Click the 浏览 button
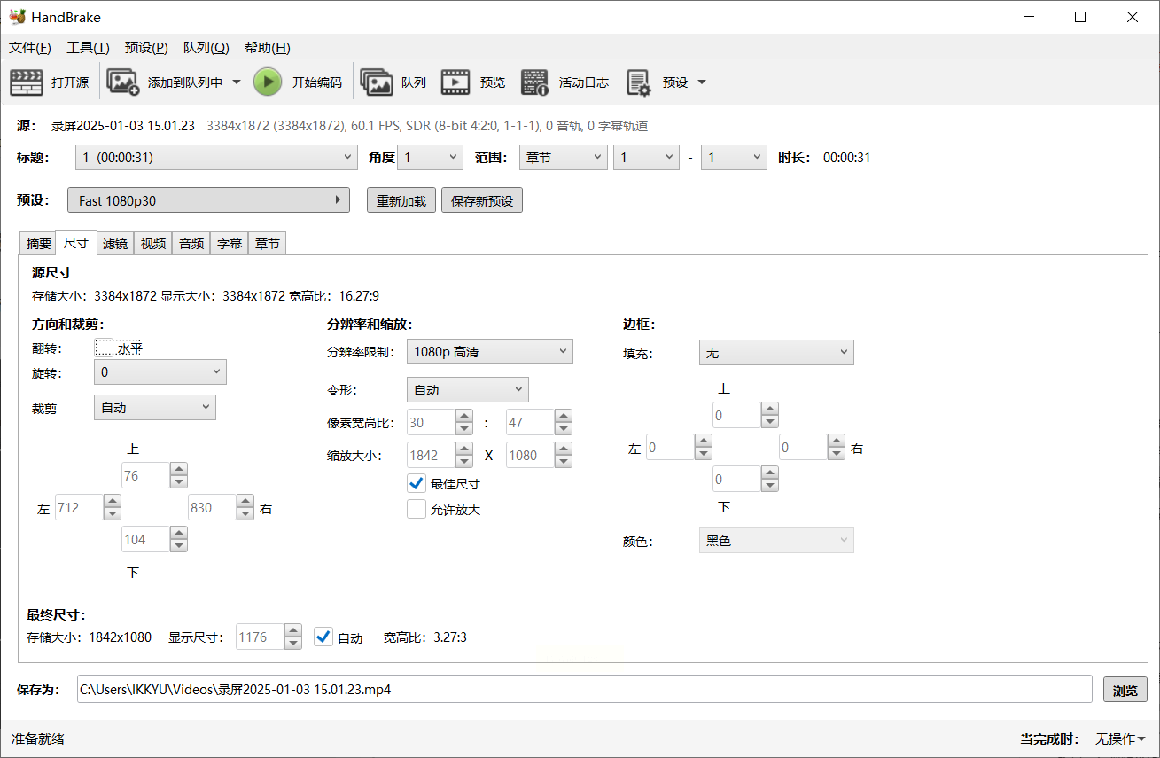The width and height of the screenshot is (1160, 758). coord(1125,690)
